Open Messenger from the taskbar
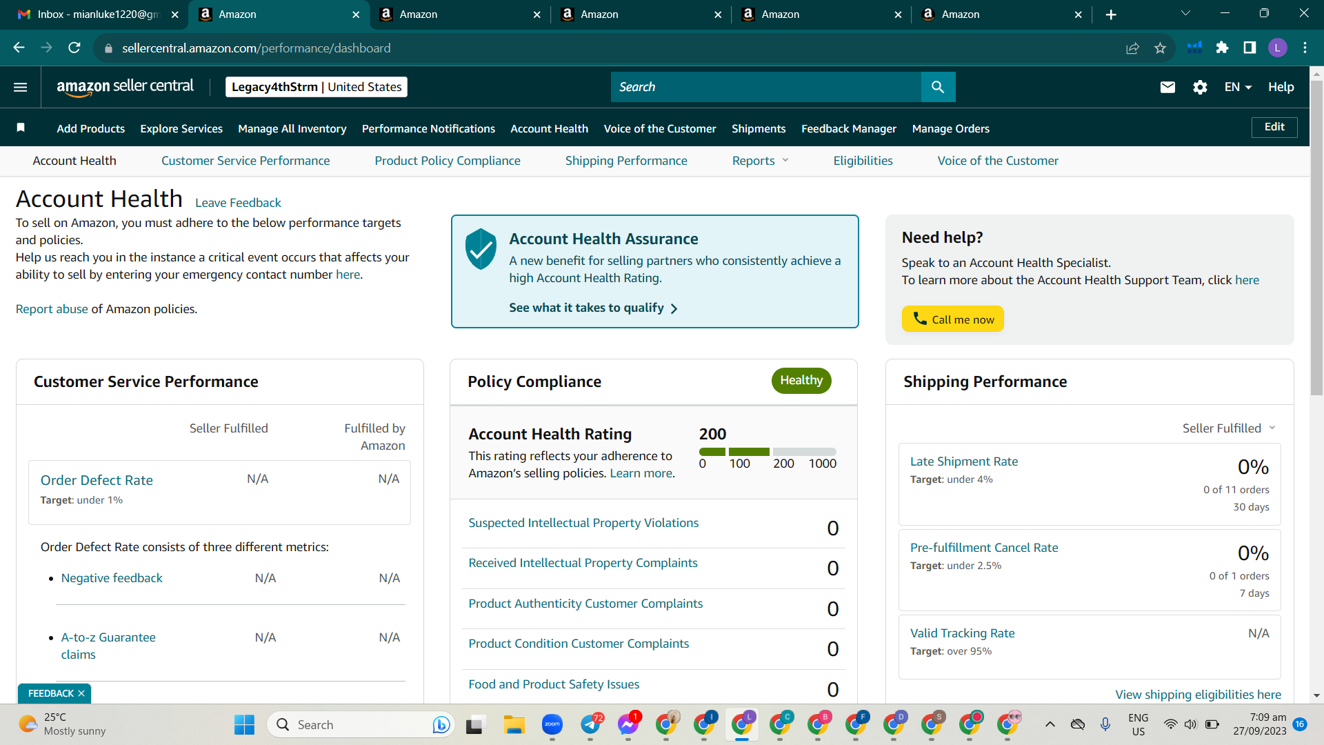 pos(628,724)
